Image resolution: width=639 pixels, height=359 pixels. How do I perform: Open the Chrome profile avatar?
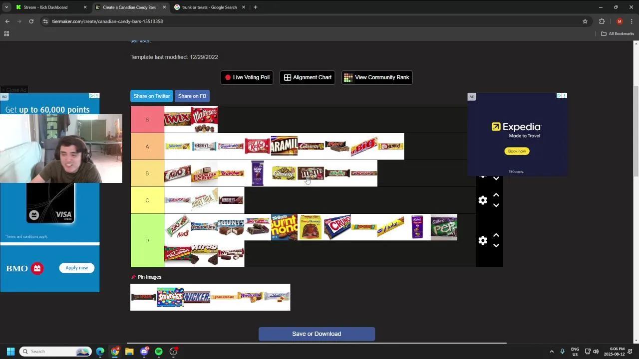coord(620,21)
